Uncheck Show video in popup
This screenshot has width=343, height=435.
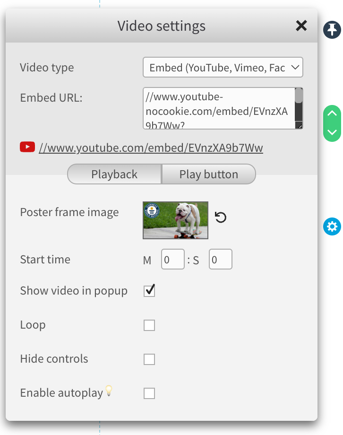[149, 291]
